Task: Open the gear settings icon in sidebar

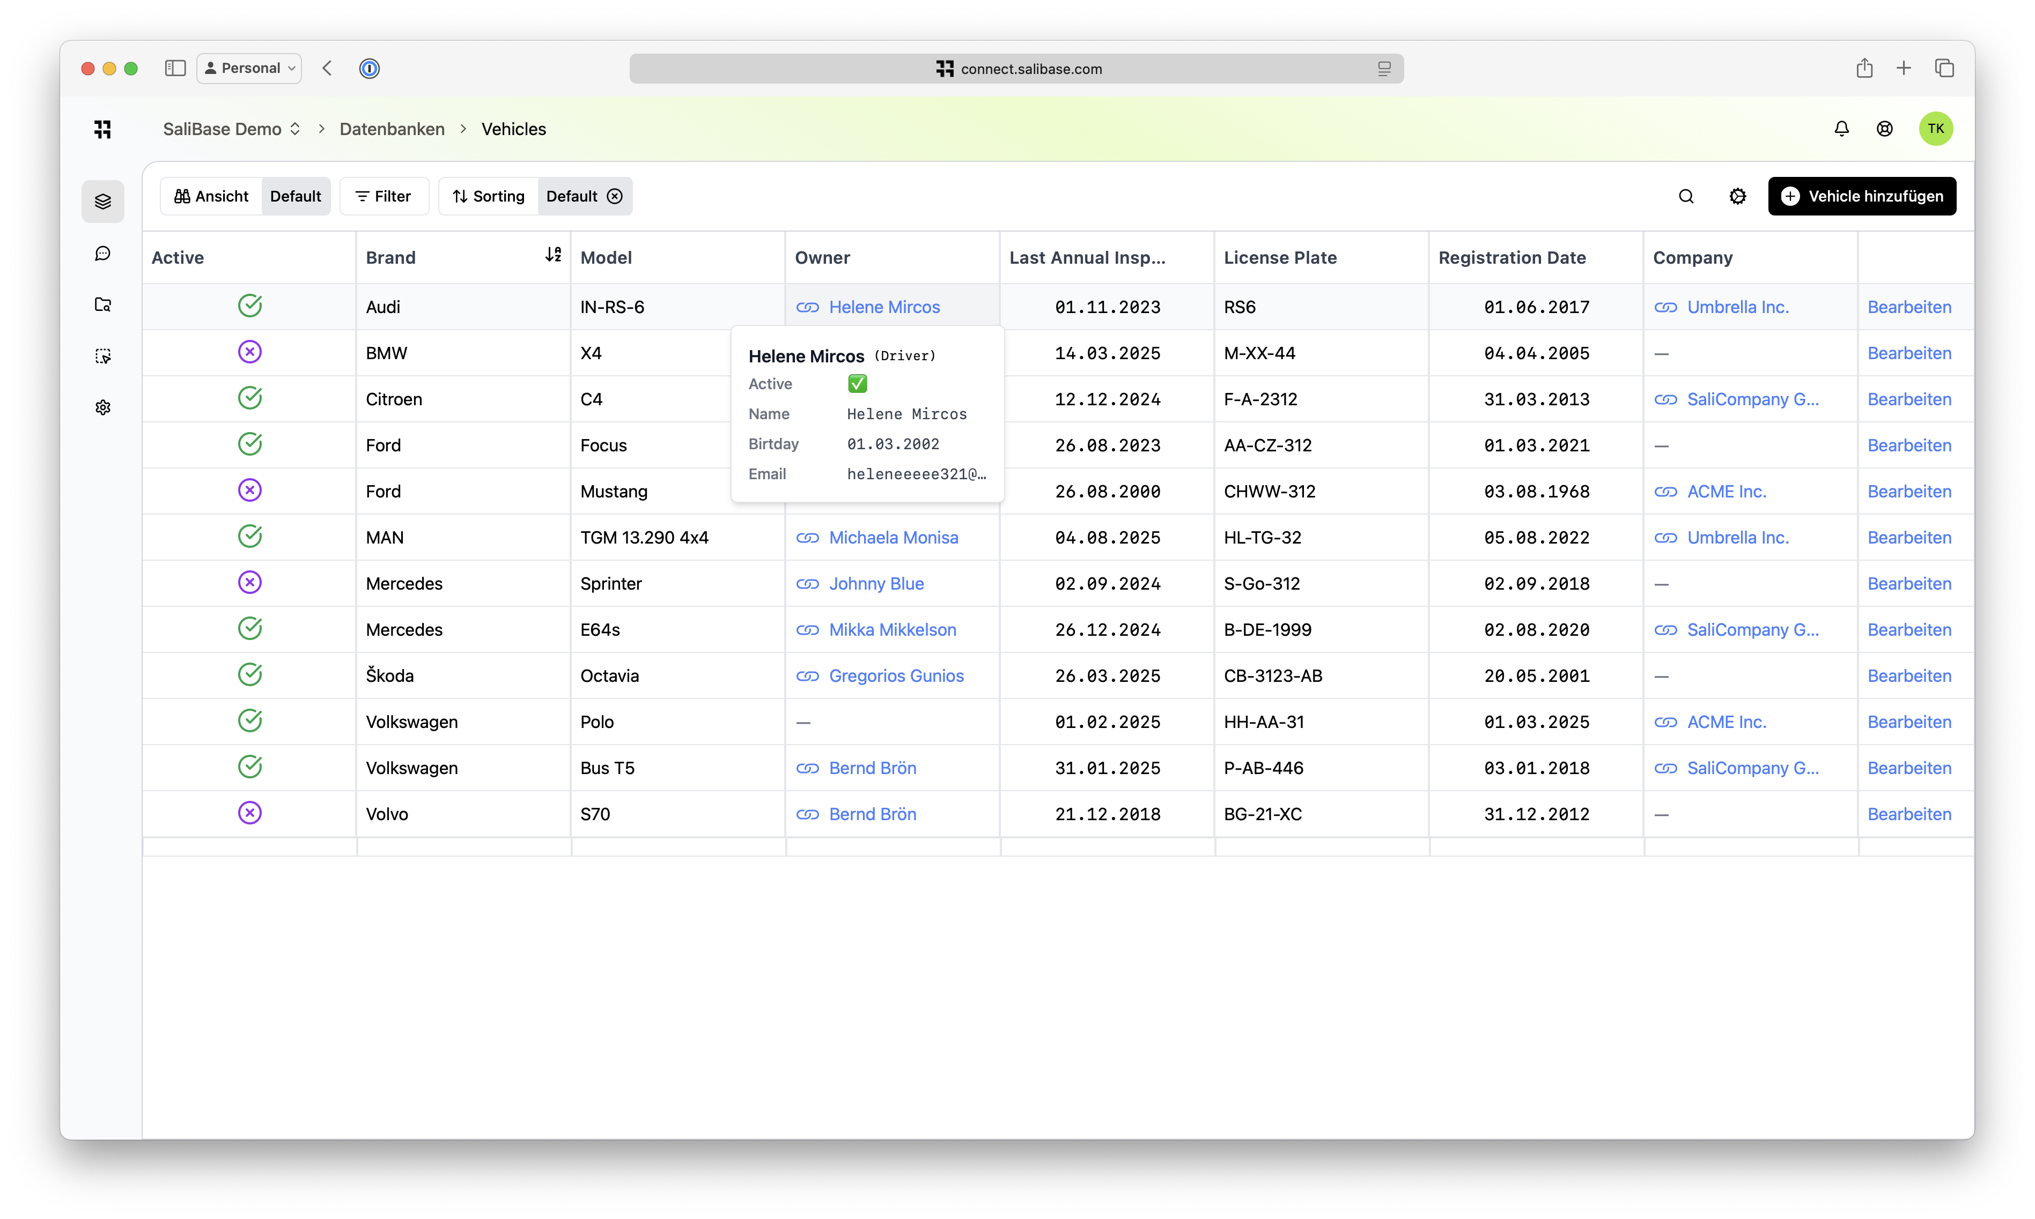Action: click(103, 407)
